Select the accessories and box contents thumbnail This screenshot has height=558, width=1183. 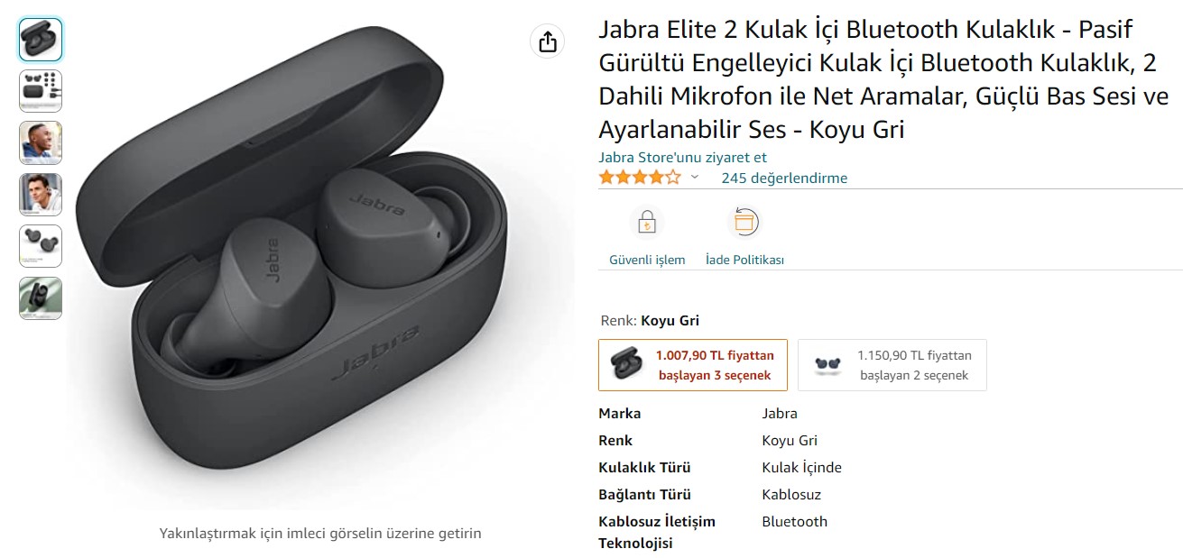click(41, 91)
